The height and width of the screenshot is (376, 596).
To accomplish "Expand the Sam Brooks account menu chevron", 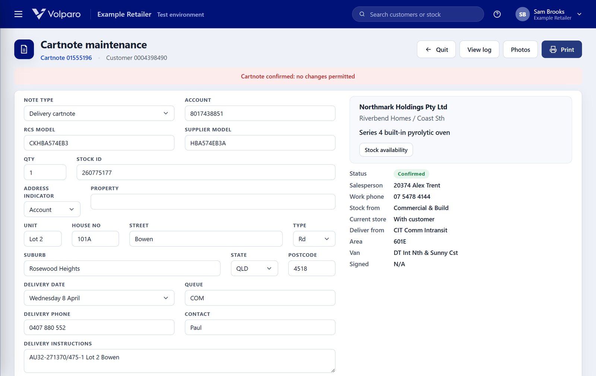I will coord(579,14).
